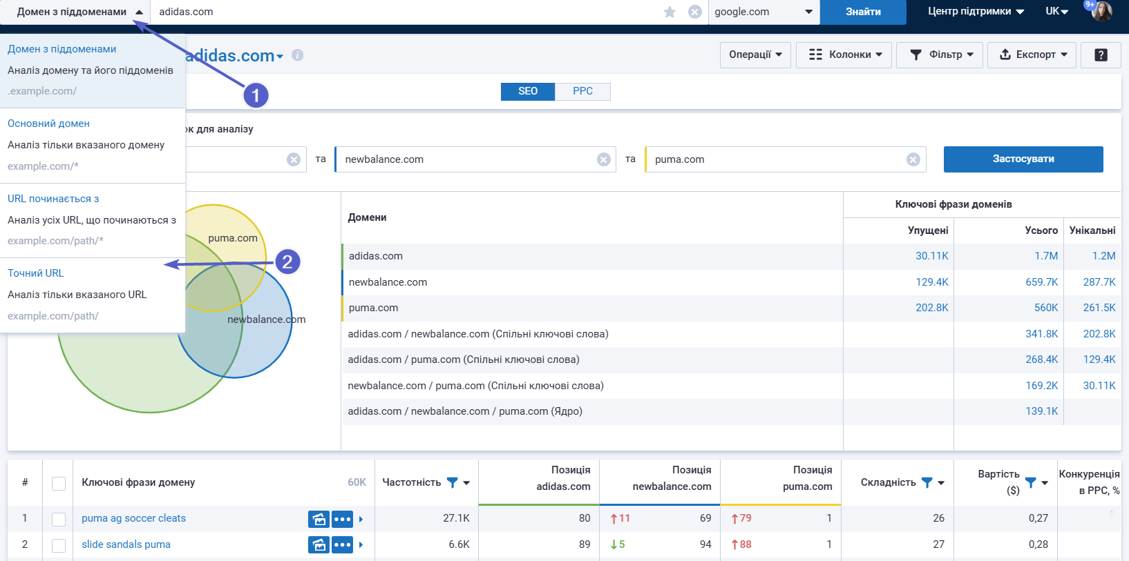Open adidas/newbalance common keywords 341.8K
Screen dimensions: 1129x561
1042,334
